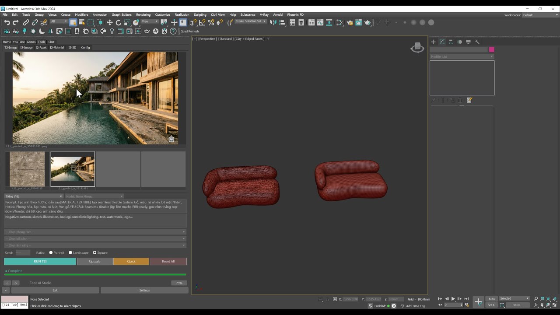This screenshot has height=315, width=560.
Task: Expand the Chọn ánh sáng dropdown
Action: [95, 245]
